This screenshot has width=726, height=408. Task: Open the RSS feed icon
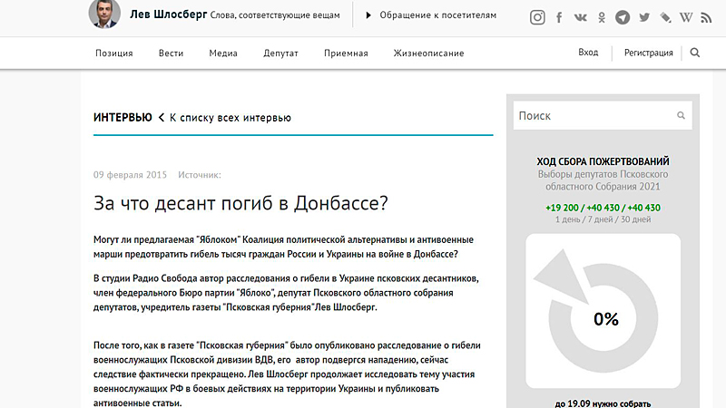tap(706, 17)
